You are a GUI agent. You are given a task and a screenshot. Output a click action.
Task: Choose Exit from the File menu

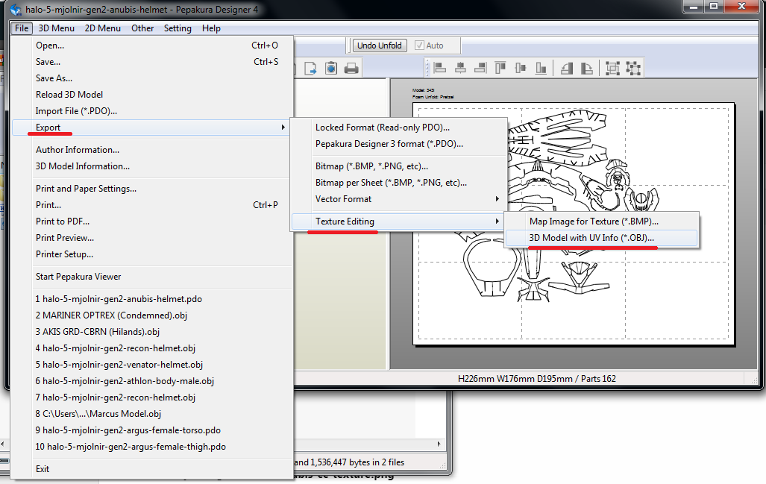(152, 469)
